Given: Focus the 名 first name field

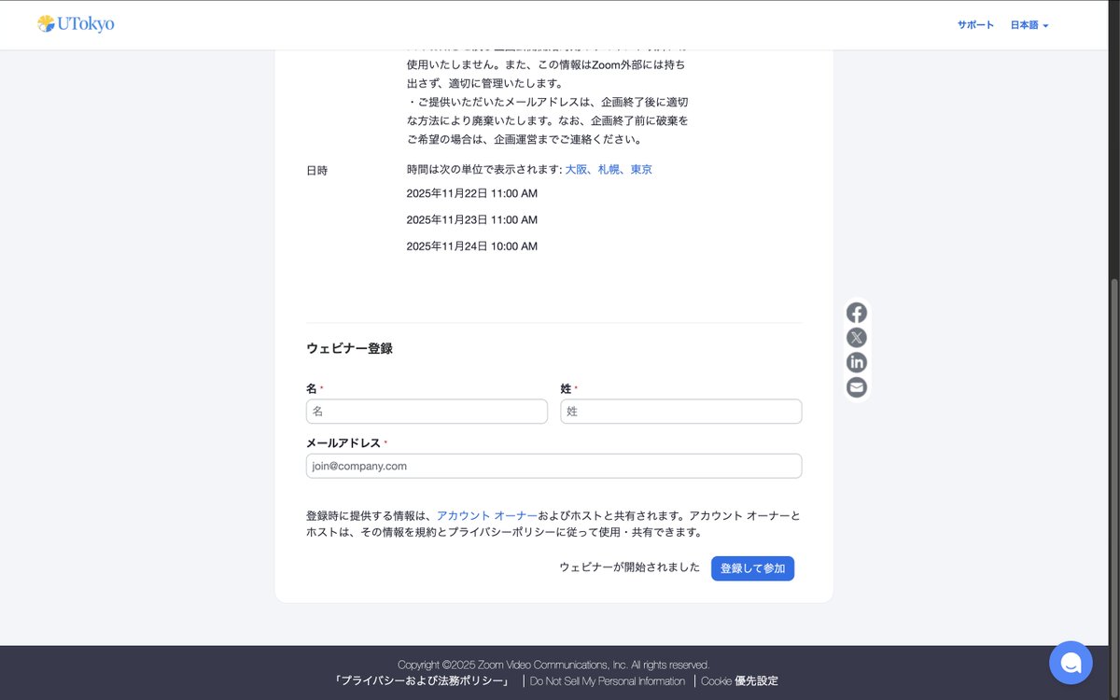Looking at the screenshot, I should tap(427, 412).
